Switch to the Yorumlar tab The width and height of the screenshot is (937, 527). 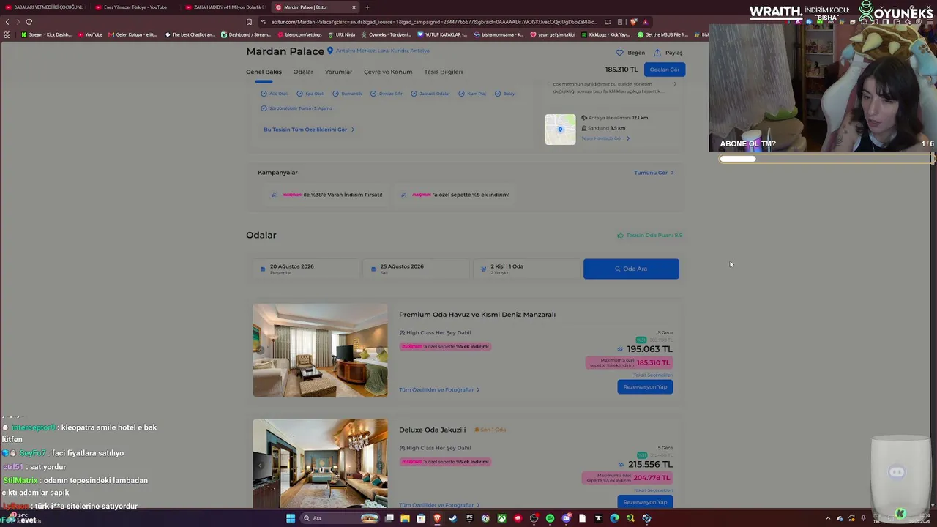[x=338, y=72]
